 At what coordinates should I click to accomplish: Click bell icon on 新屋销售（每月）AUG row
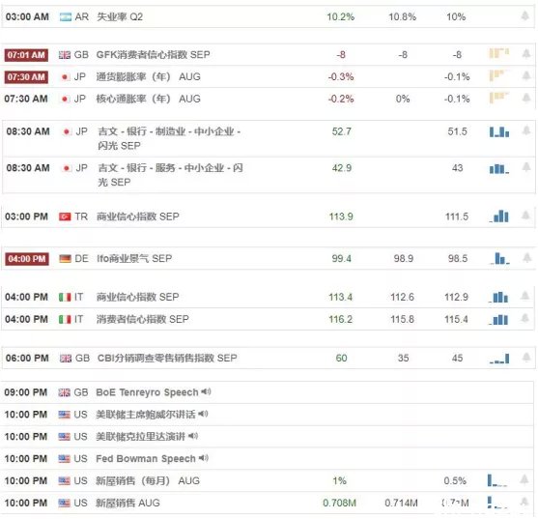[x=524, y=479]
